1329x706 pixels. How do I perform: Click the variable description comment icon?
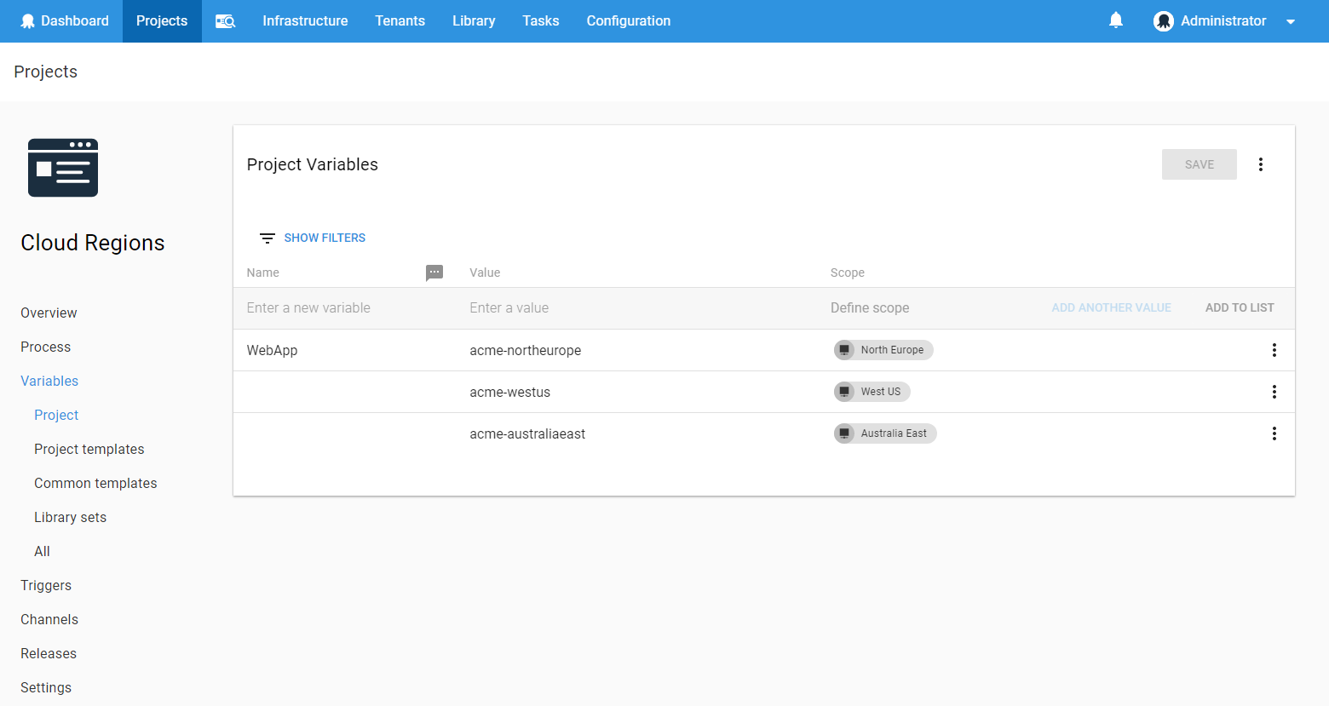point(434,273)
